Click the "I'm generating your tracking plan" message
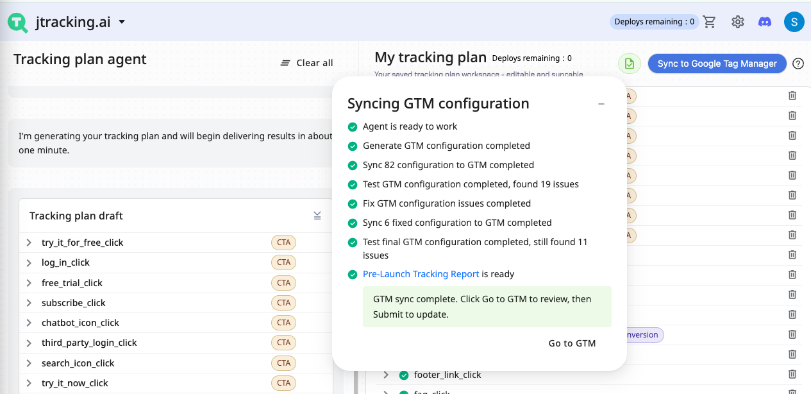The height and width of the screenshot is (394, 811). click(175, 143)
